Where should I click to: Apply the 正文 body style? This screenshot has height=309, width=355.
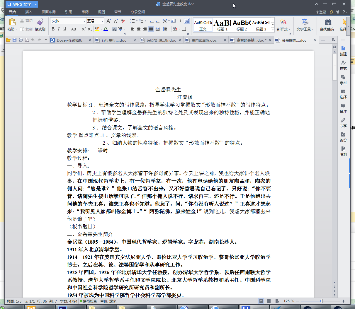[203, 25]
